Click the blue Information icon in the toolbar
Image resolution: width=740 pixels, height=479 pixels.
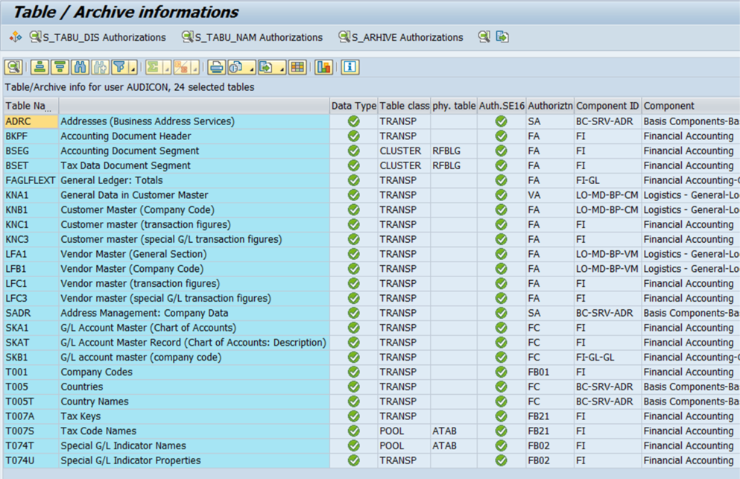(x=350, y=67)
